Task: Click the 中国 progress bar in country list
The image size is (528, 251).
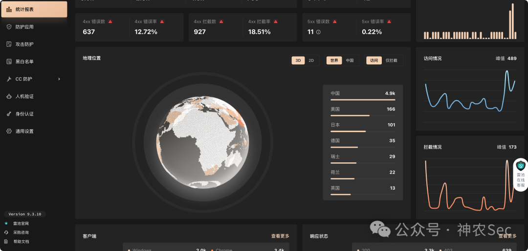Action: (363, 99)
